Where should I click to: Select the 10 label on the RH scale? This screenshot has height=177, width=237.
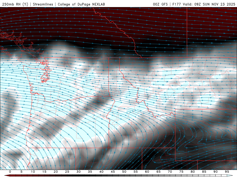(33, 172)
